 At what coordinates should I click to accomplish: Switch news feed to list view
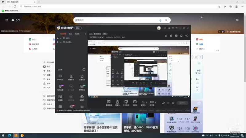point(201,57)
